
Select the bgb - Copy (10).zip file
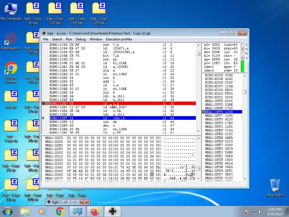[x=33, y=190]
